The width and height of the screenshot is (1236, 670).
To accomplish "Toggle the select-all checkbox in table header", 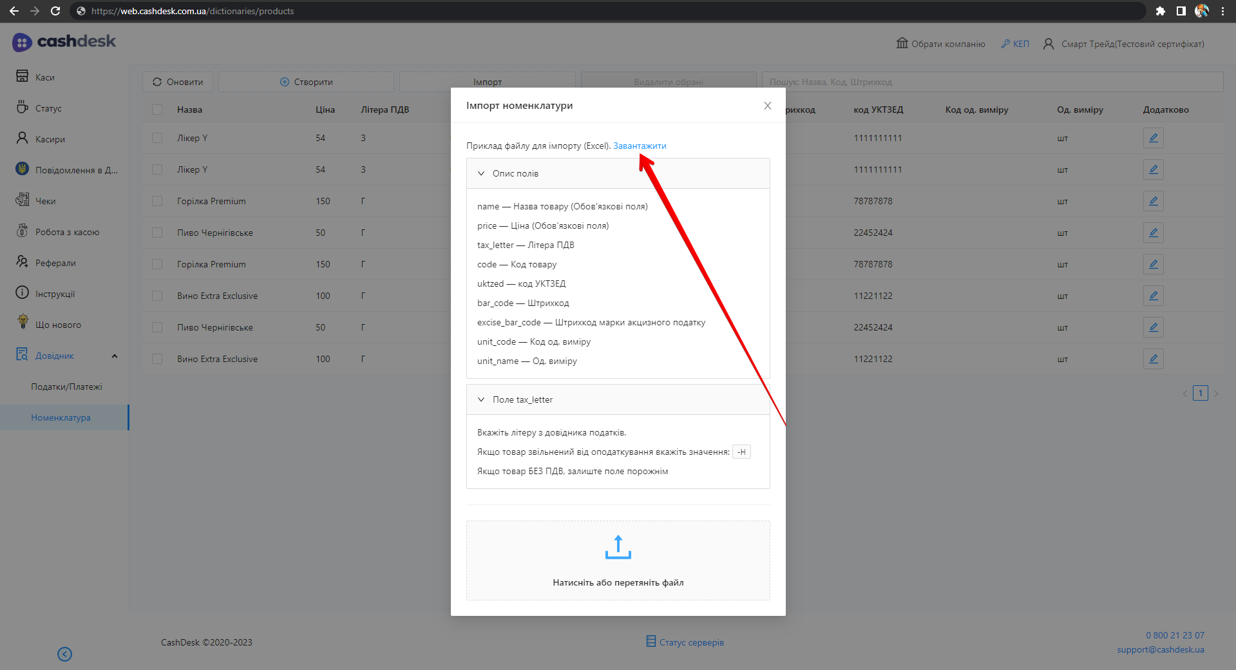I will 157,110.
